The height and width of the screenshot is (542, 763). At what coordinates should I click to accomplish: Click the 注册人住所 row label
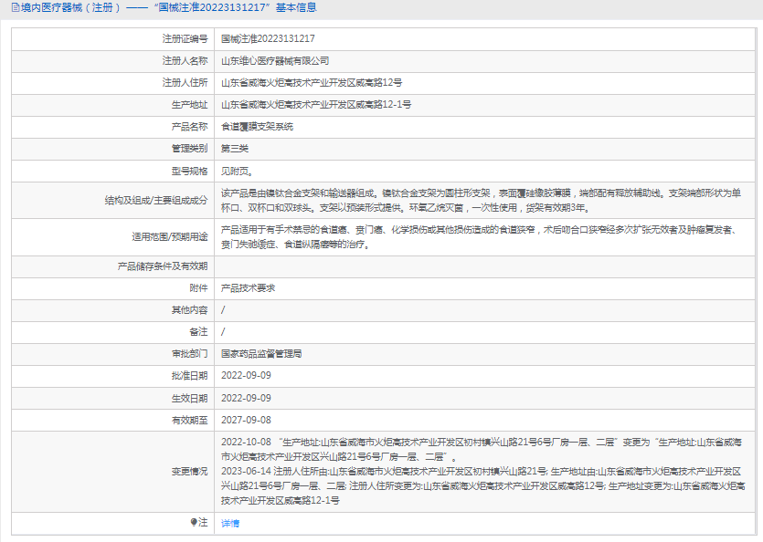pyautogui.click(x=185, y=83)
